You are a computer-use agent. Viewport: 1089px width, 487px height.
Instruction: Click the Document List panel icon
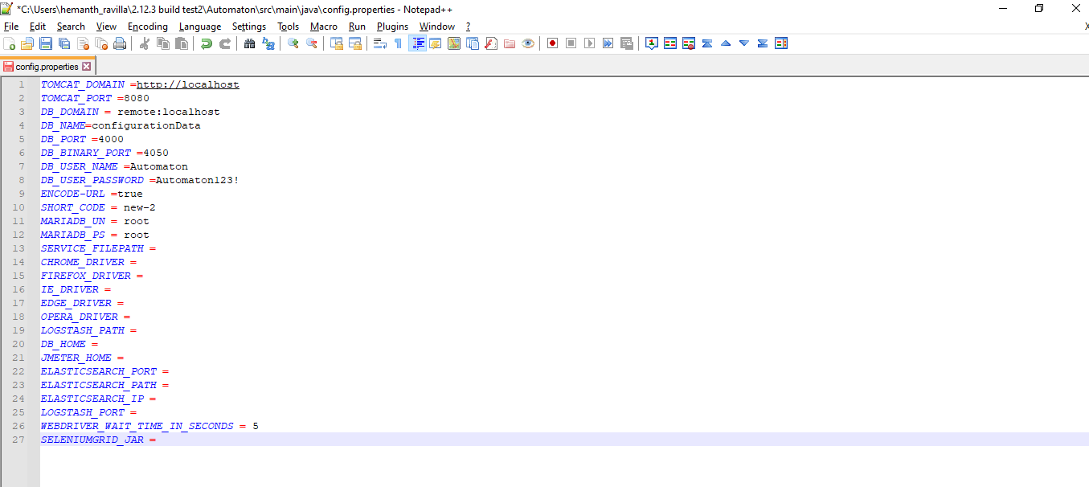pyautogui.click(x=472, y=43)
